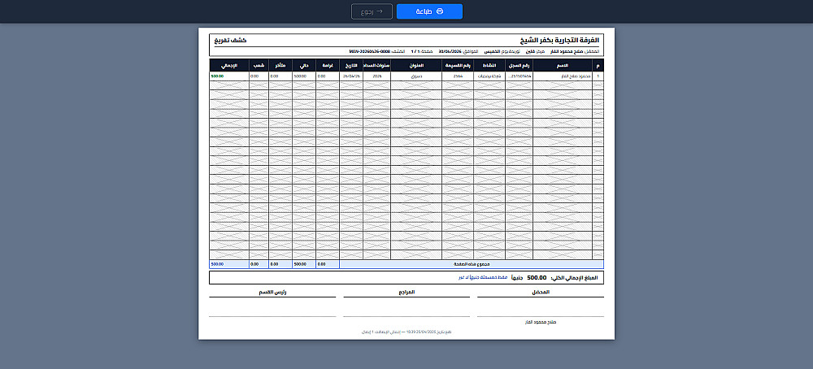Select the bold 500.00 grand total amount
This screenshot has height=369, width=813.
(x=537, y=278)
